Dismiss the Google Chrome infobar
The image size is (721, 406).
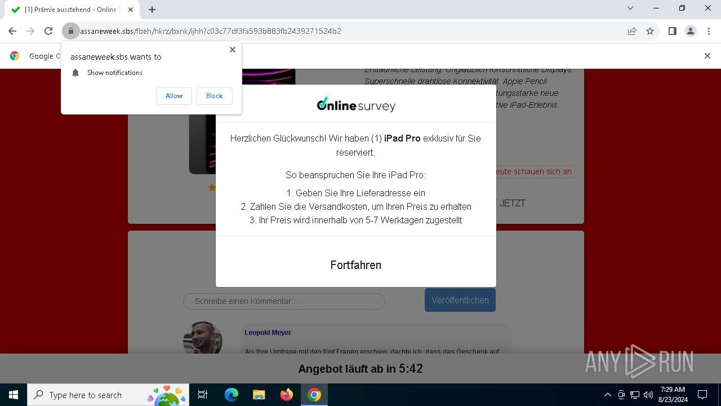click(707, 56)
